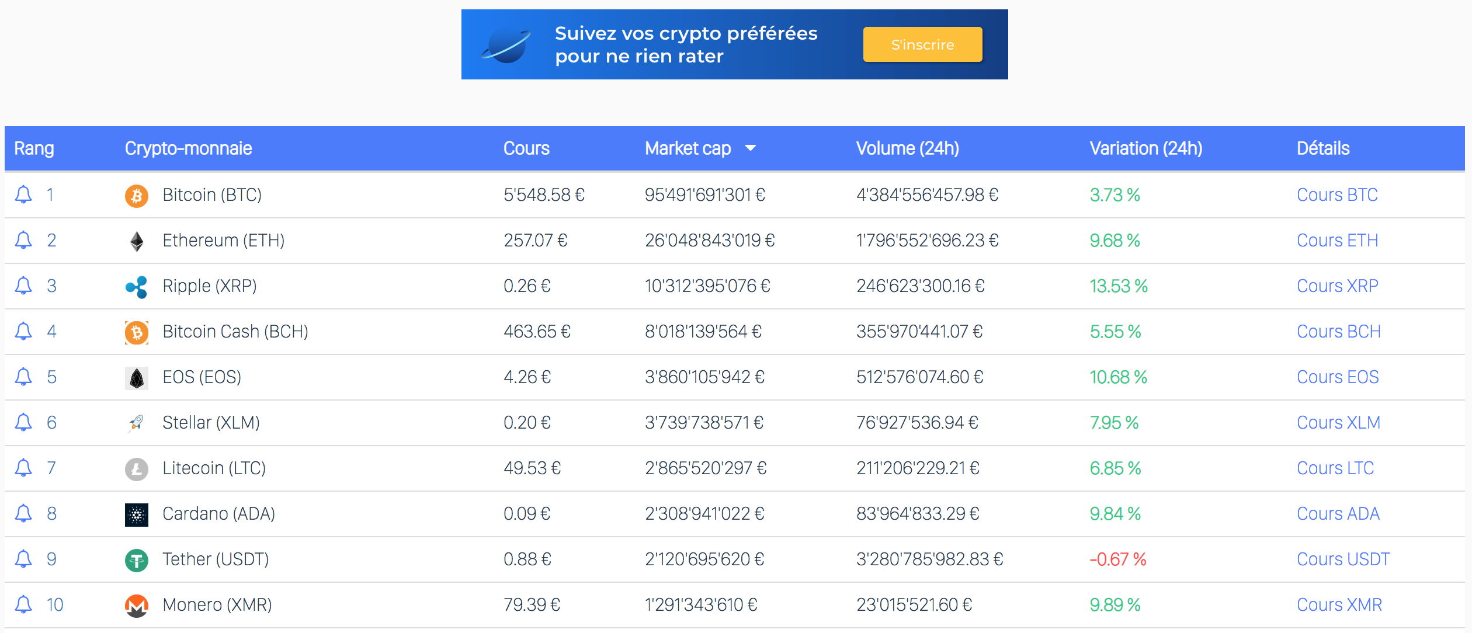Click the Ethereum (ETH) name
Viewport: 1472px width, 633px height.
(x=223, y=240)
